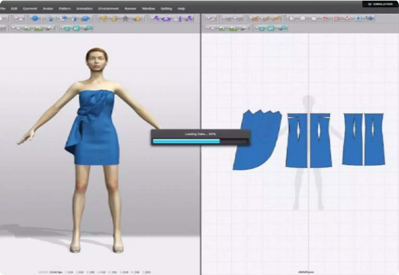
Task: Click the first orange icon in 2D pattern toolbar
Action: pyautogui.click(x=254, y=18)
